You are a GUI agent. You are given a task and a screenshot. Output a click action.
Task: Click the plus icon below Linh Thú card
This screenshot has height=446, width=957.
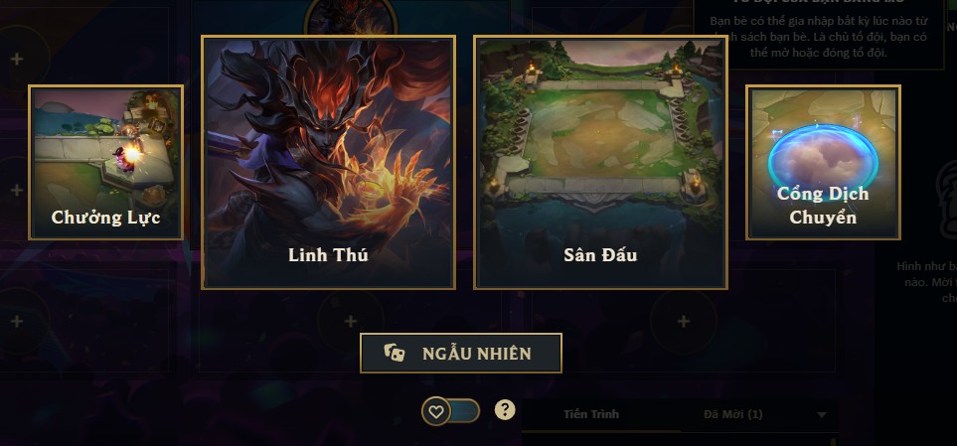(x=351, y=321)
